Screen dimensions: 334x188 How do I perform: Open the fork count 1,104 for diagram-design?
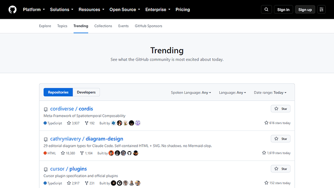(86, 153)
